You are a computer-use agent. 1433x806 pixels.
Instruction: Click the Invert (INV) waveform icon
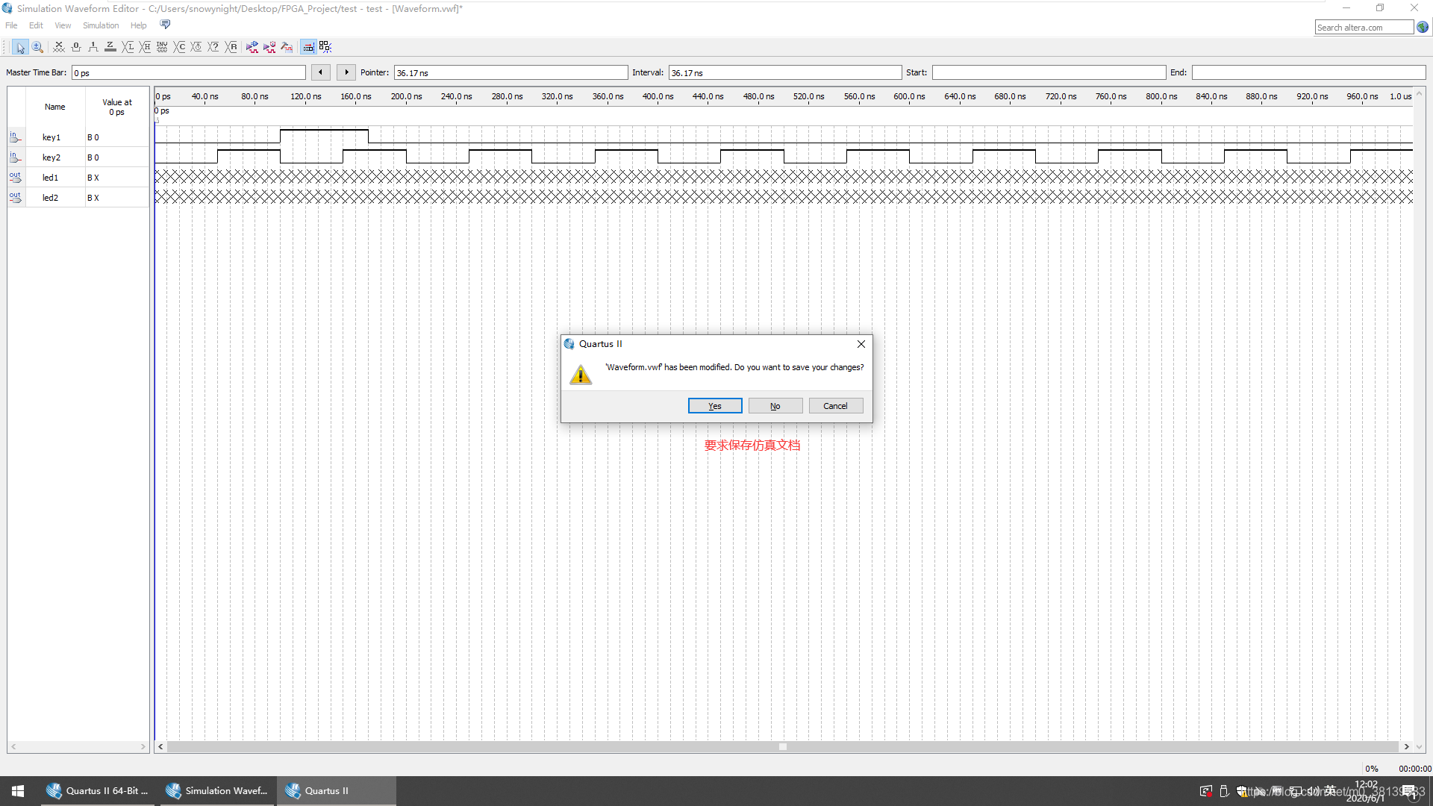point(162,47)
